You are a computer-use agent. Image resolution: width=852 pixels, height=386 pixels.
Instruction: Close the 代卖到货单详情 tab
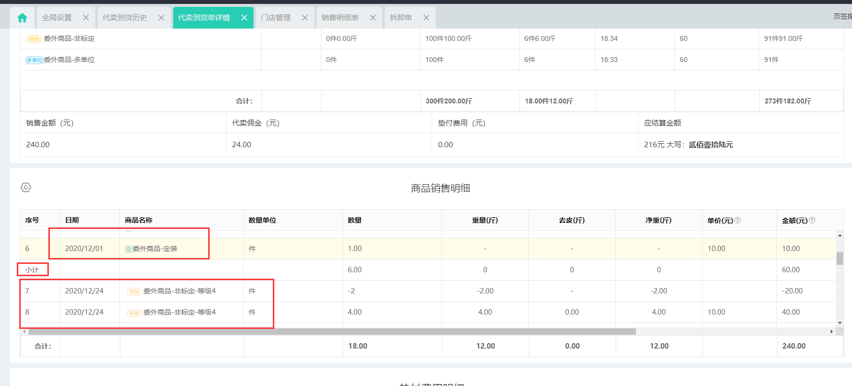click(x=244, y=18)
